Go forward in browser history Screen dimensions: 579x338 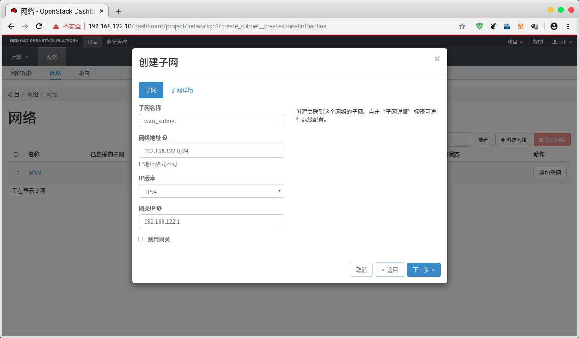(x=25, y=26)
